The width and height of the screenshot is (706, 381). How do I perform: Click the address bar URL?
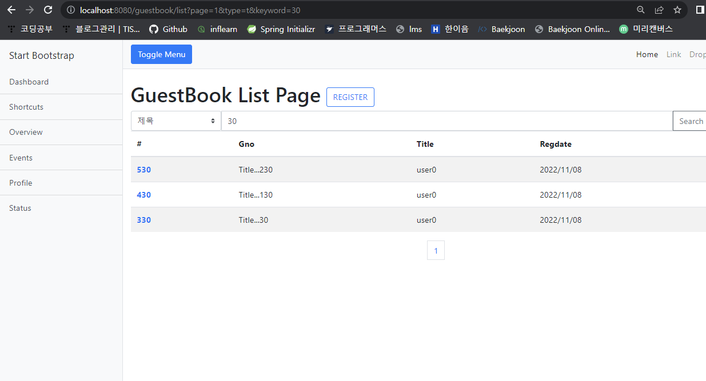click(190, 10)
